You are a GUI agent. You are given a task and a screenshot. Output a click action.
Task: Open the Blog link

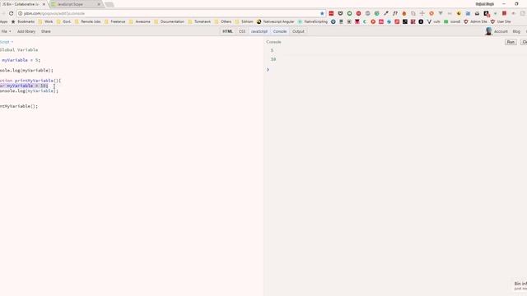pos(516,31)
